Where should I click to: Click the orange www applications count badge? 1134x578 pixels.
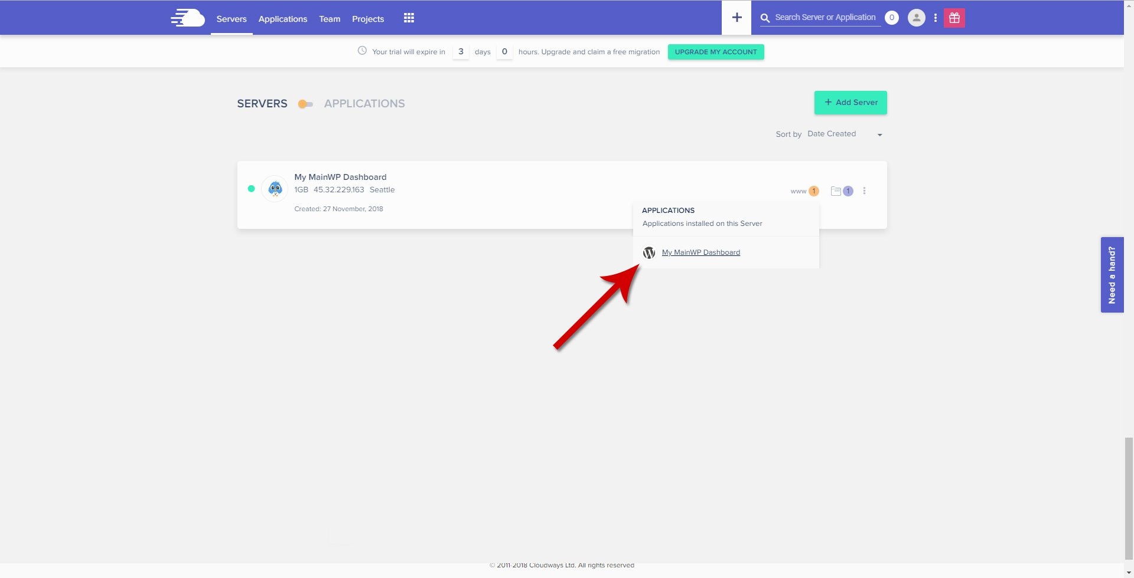point(813,191)
